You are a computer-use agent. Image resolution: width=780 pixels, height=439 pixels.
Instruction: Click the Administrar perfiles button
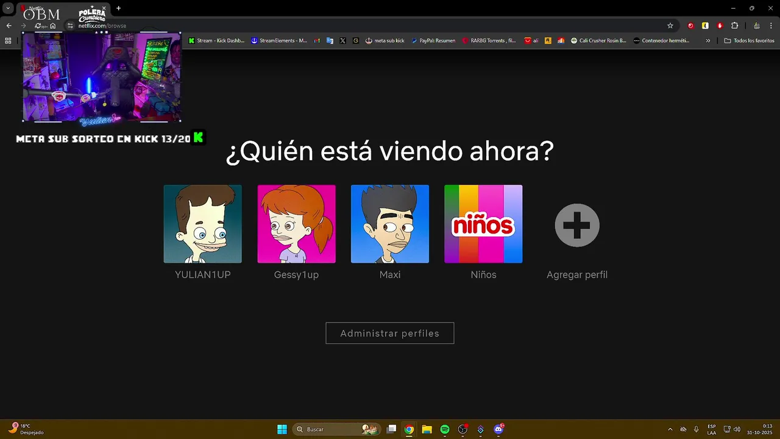390,333
